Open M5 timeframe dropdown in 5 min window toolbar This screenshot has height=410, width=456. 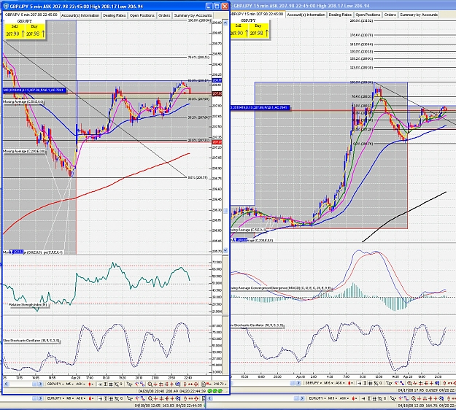pyautogui.click(x=70, y=384)
